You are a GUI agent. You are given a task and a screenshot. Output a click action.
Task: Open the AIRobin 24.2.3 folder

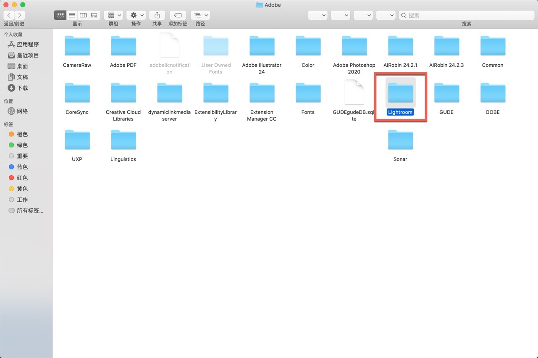446,46
